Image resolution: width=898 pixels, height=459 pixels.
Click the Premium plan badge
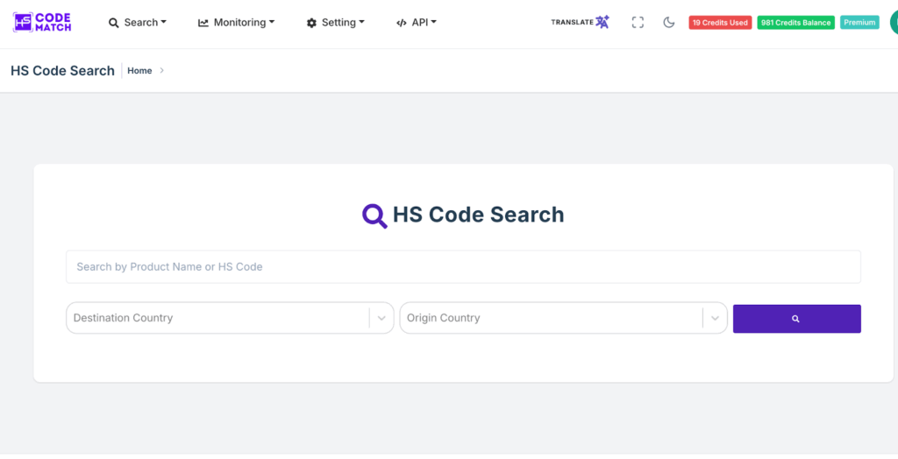[x=859, y=23]
